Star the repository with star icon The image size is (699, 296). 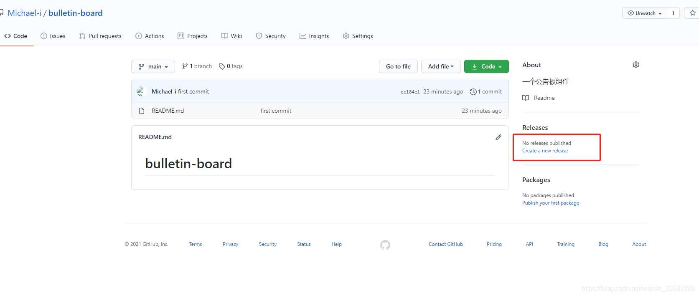click(x=692, y=13)
